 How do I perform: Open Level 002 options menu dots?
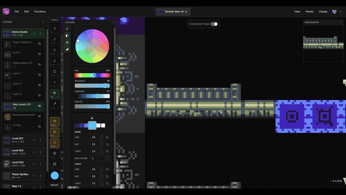(x=40, y=152)
